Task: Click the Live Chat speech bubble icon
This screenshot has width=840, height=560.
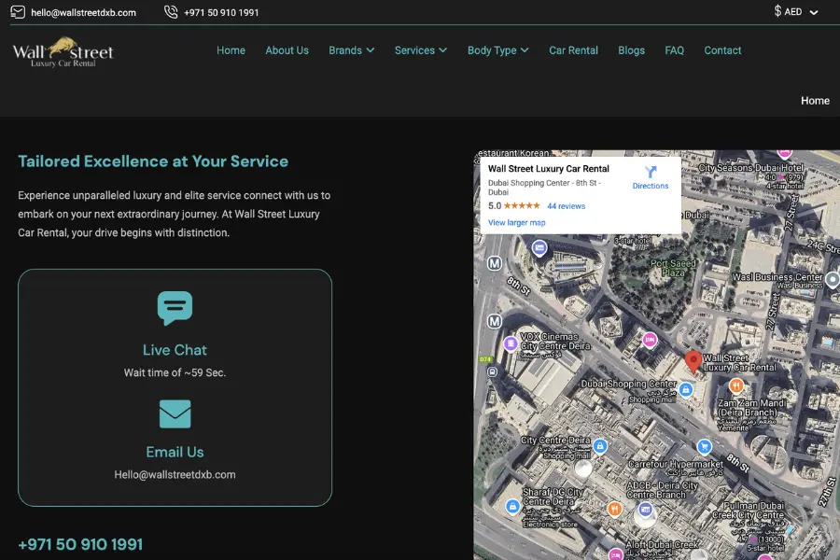Action: pyautogui.click(x=175, y=308)
